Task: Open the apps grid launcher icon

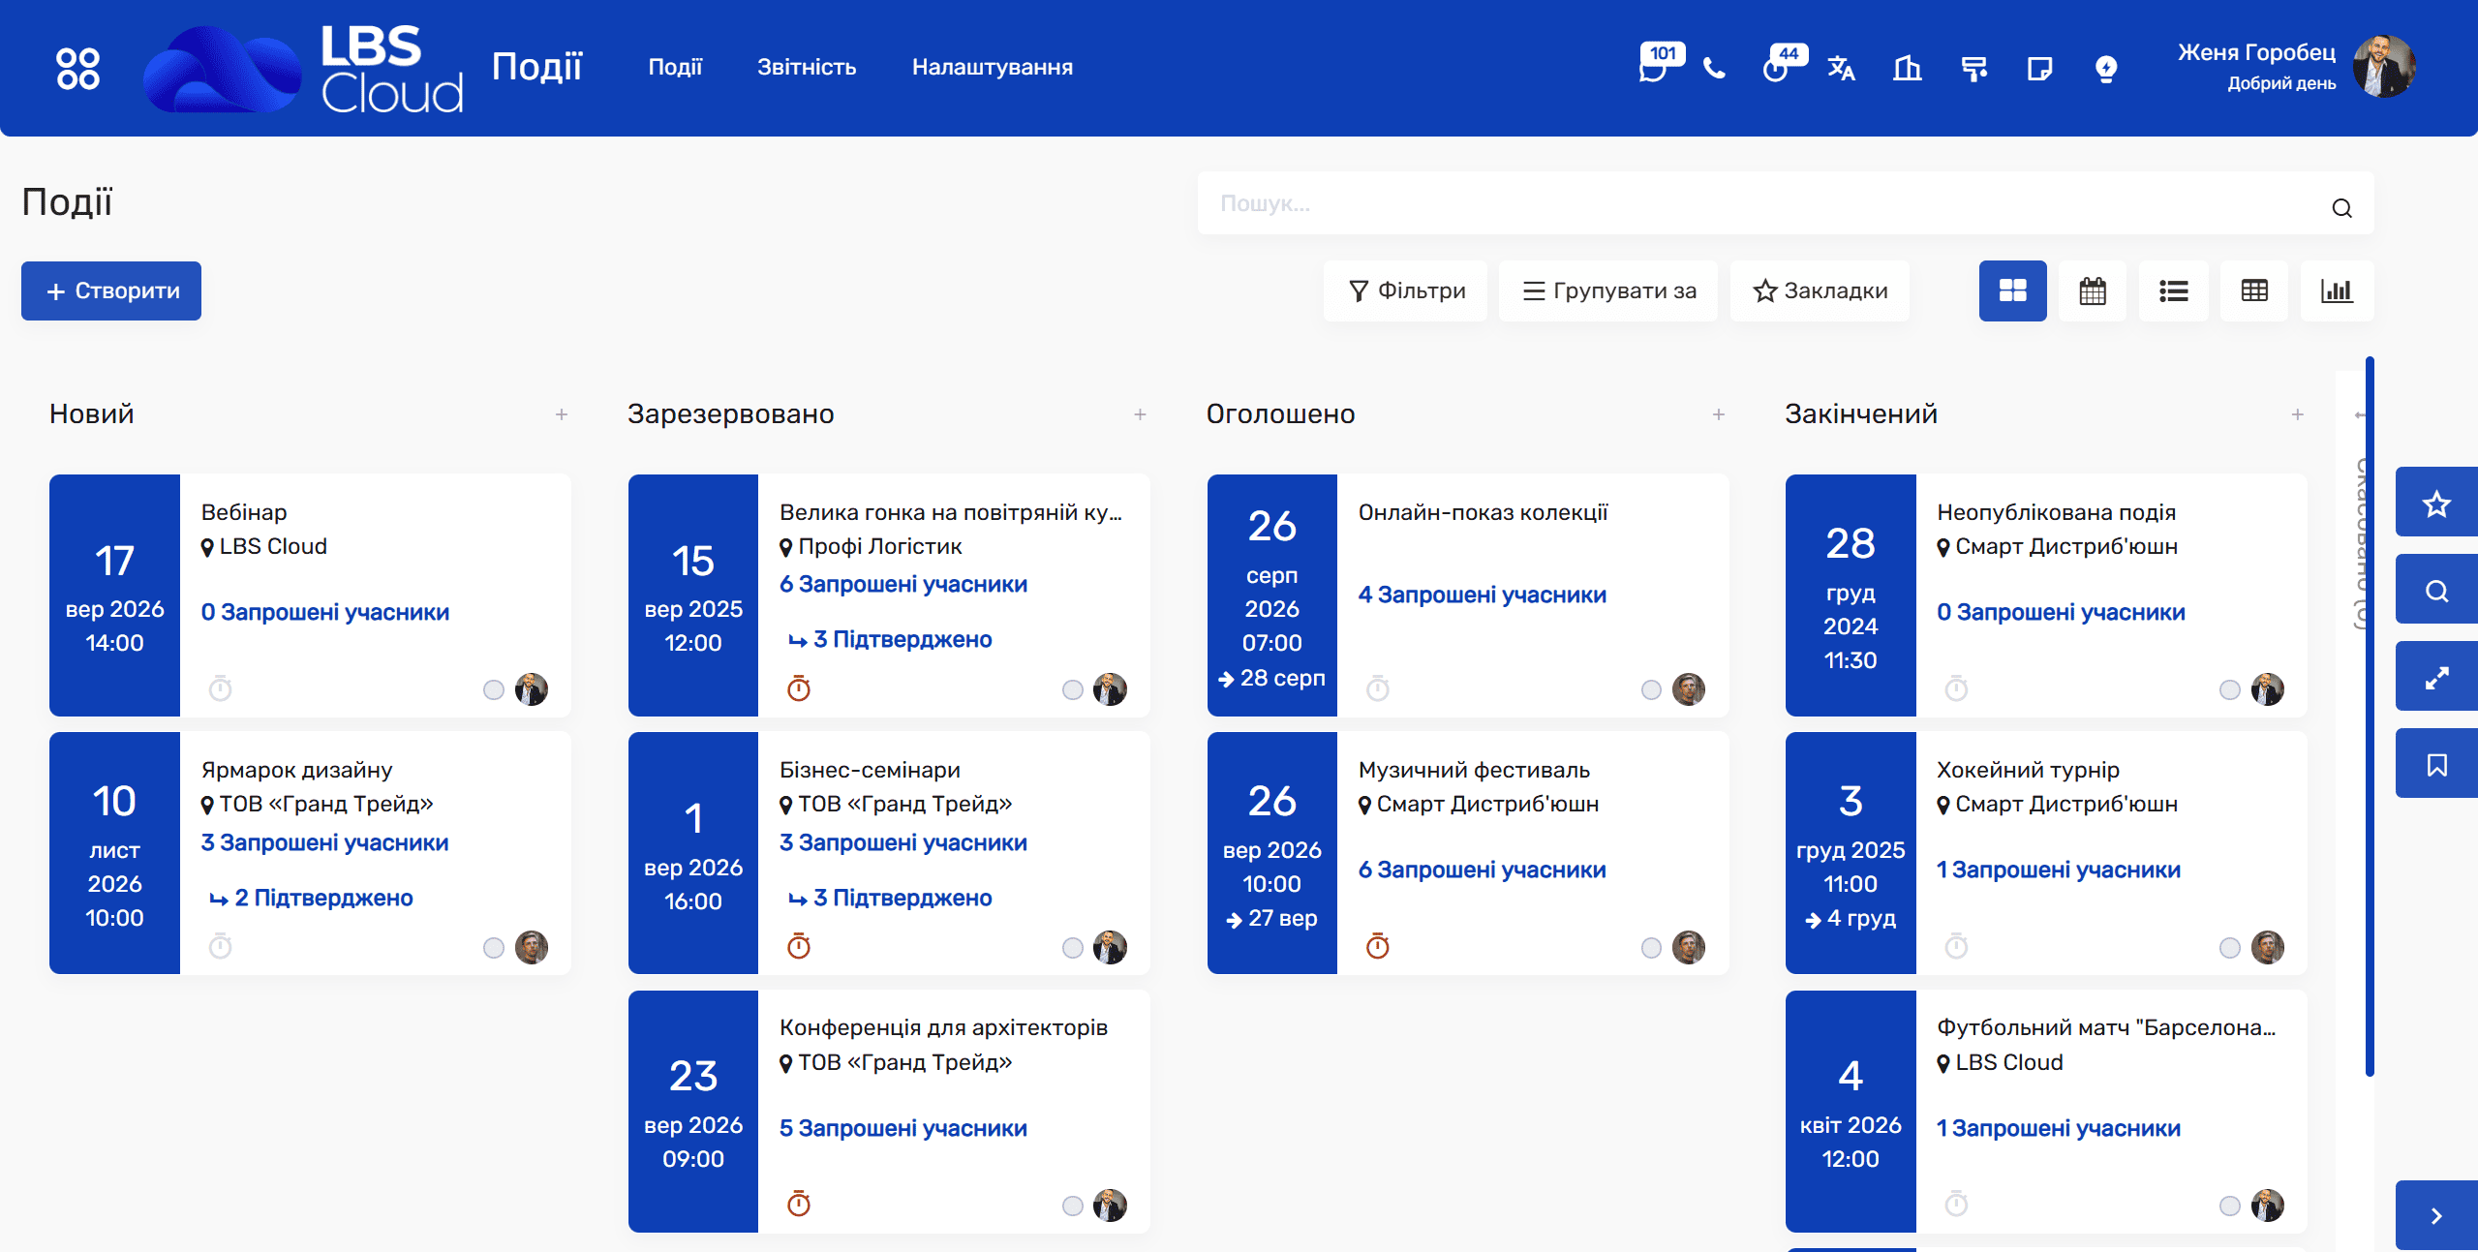Action: (77, 69)
